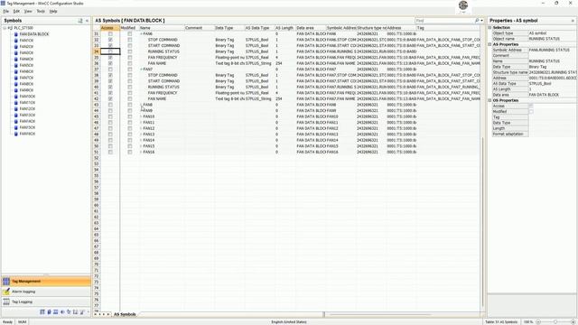Expand the FAN10 structure row
This screenshot has width=578, height=325.
(x=141, y=116)
